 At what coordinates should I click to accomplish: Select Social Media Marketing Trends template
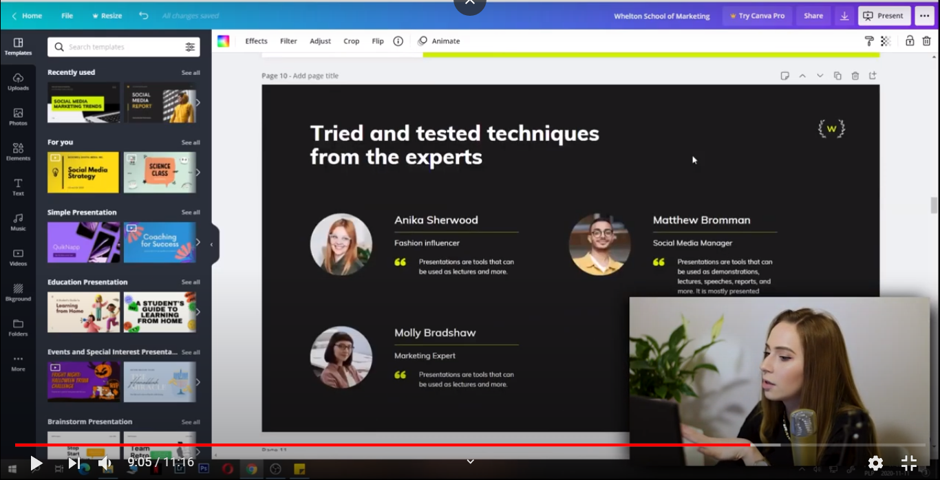point(83,102)
